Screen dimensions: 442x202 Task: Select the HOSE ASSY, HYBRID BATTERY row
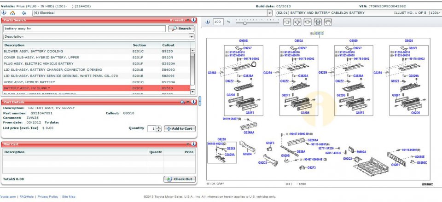[x=96, y=82]
